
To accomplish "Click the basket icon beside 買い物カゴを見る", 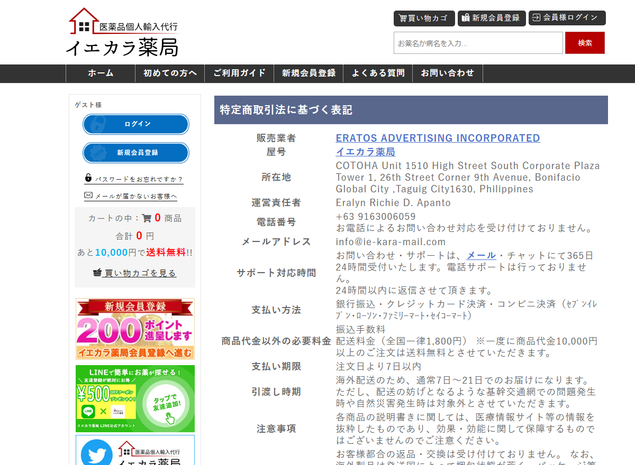I will [x=97, y=273].
